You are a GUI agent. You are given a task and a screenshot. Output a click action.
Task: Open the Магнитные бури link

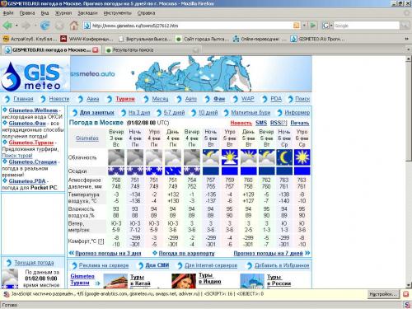[x=250, y=113]
